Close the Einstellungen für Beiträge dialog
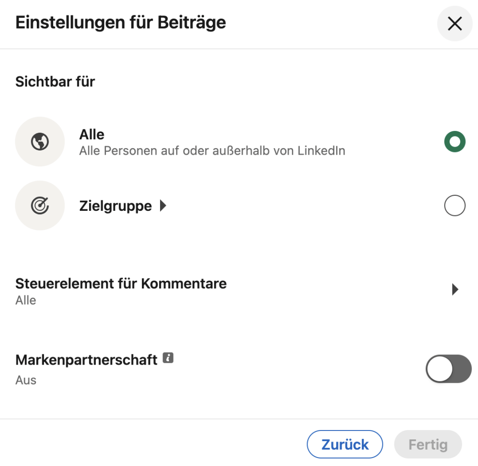 tap(455, 23)
